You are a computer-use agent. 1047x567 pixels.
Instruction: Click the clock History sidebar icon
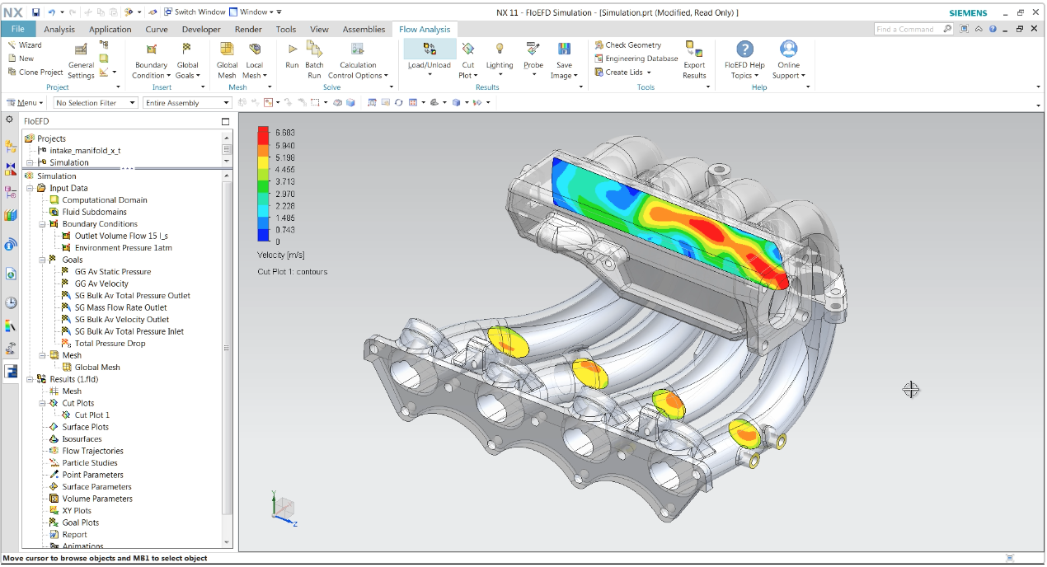click(11, 302)
